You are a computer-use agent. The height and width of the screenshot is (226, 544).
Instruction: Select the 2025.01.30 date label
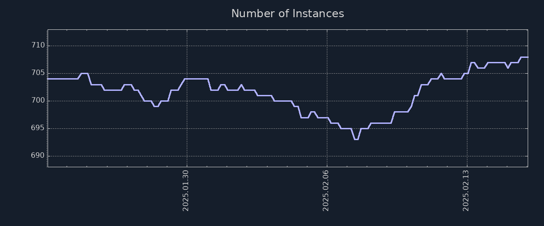[185, 190]
